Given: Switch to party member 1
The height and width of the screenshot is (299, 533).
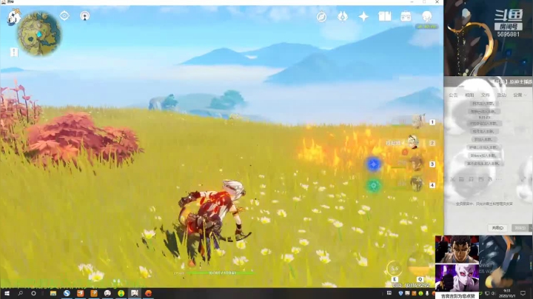Looking at the screenshot, I should click(x=418, y=122).
